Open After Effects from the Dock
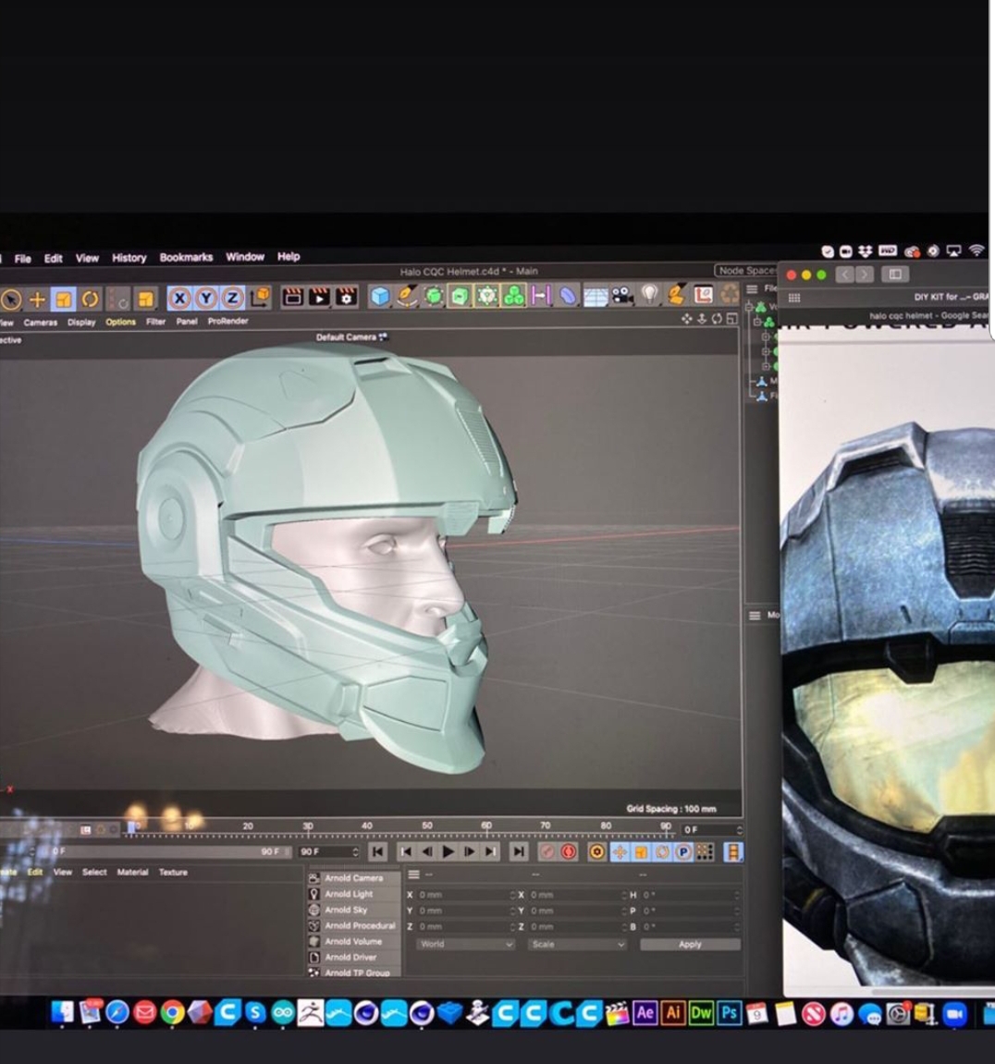This screenshot has height=1064, width=995. (x=645, y=1013)
